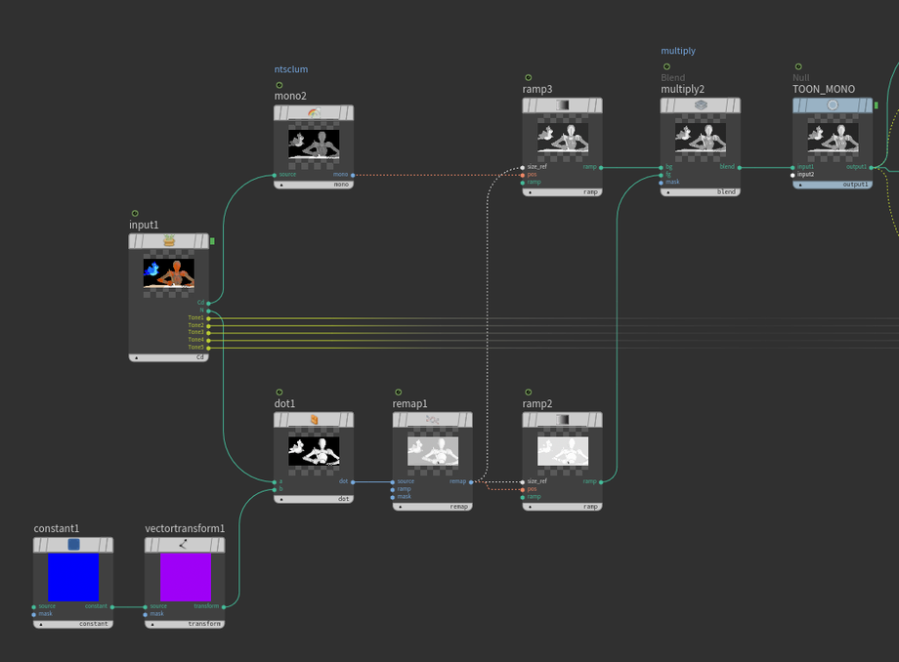Click the remap1 node header icon
Image resolution: width=899 pixels, height=662 pixels.
pos(433,419)
